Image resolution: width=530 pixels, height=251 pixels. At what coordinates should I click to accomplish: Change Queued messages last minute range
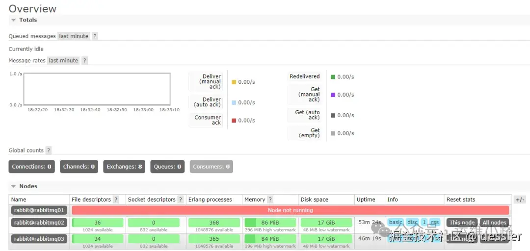[x=74, y=36]
